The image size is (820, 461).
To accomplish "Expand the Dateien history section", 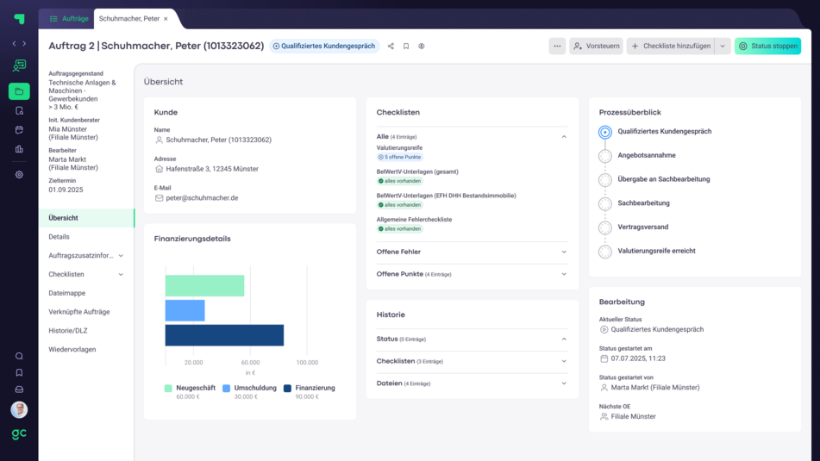I will pyautogui.click(x=564, y=383).
